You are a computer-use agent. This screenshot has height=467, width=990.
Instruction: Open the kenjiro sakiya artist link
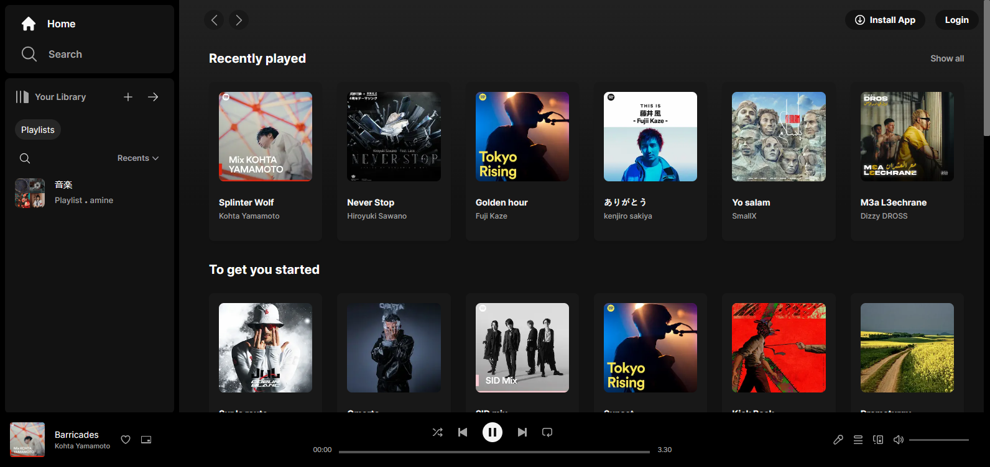(628, 216)
